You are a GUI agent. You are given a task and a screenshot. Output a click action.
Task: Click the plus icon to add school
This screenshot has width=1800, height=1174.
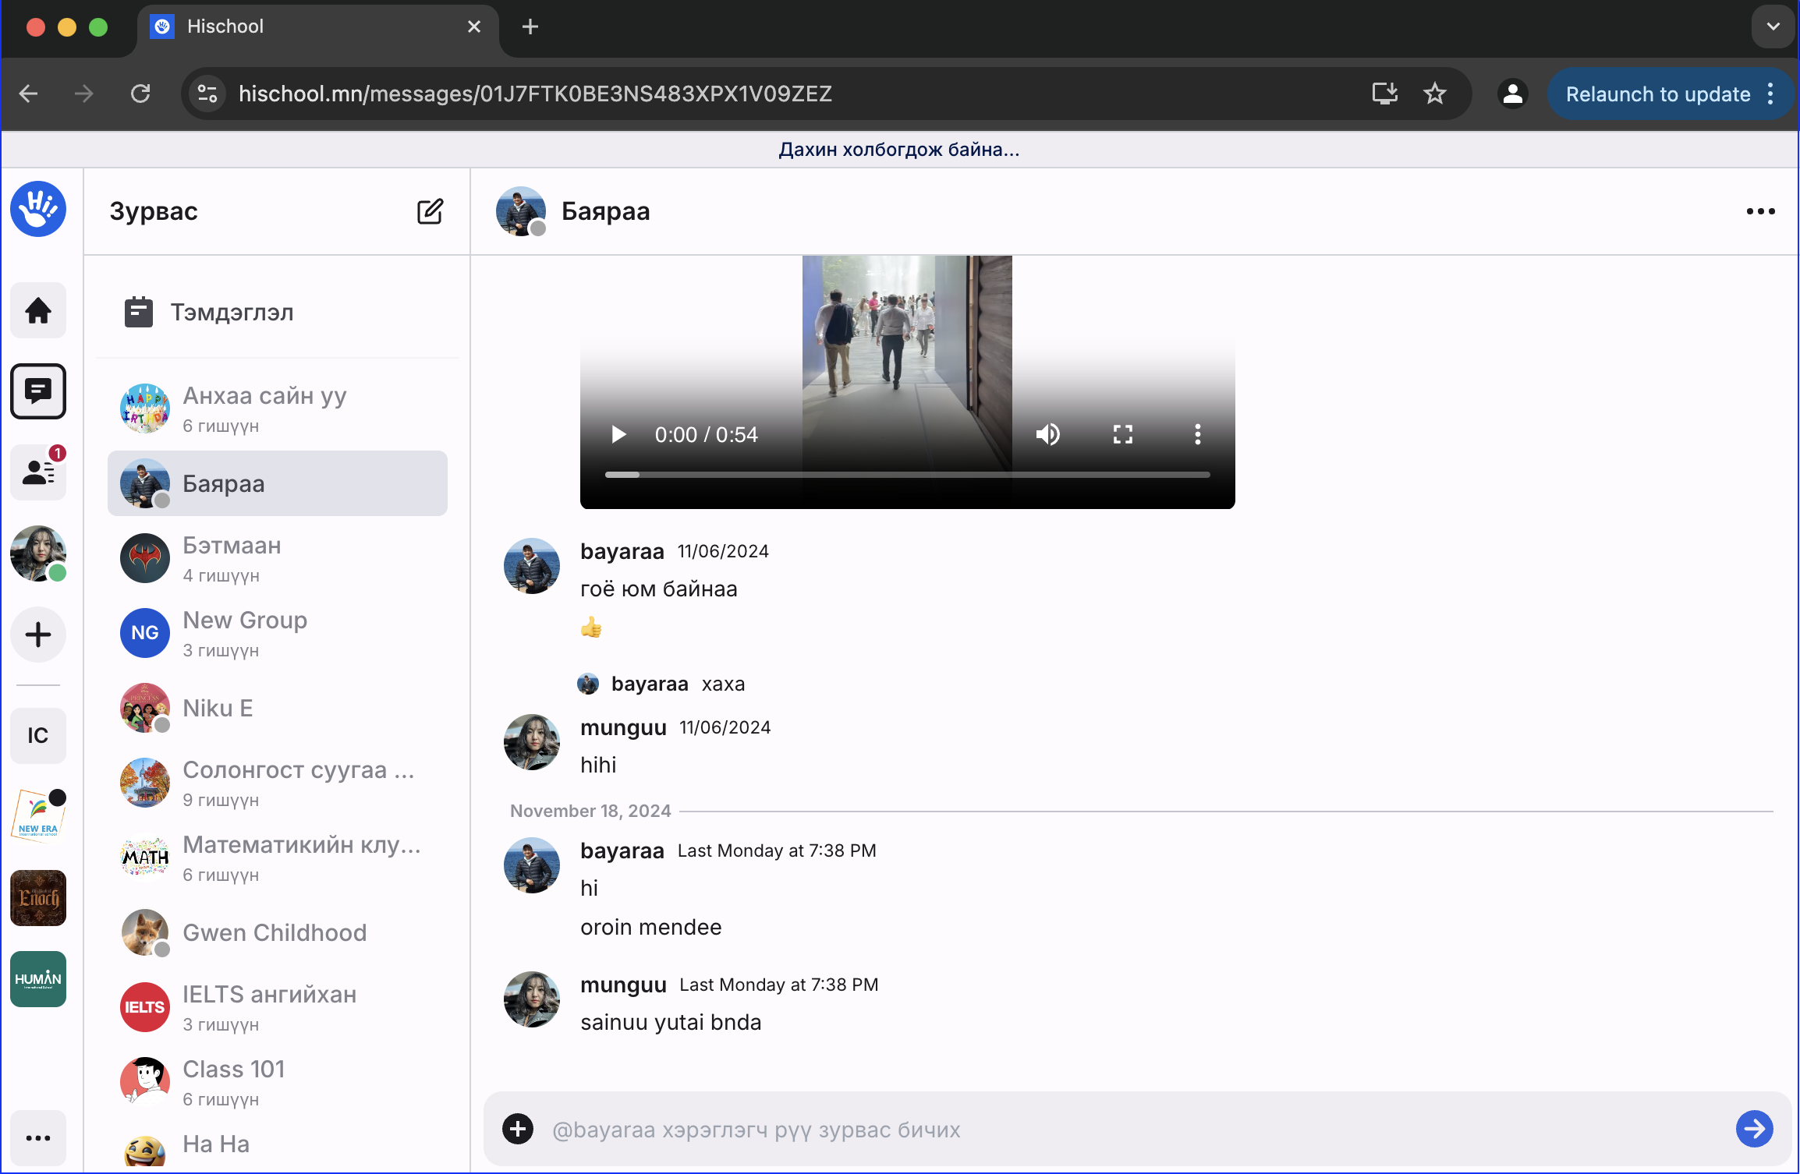pyautogui.click(x=38, y=635)
